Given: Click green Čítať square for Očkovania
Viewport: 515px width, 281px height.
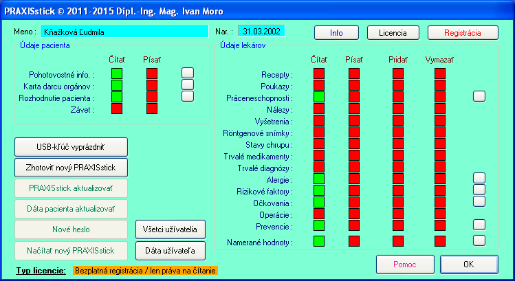Looking at the screenshot, I should (x=319, y=202).
